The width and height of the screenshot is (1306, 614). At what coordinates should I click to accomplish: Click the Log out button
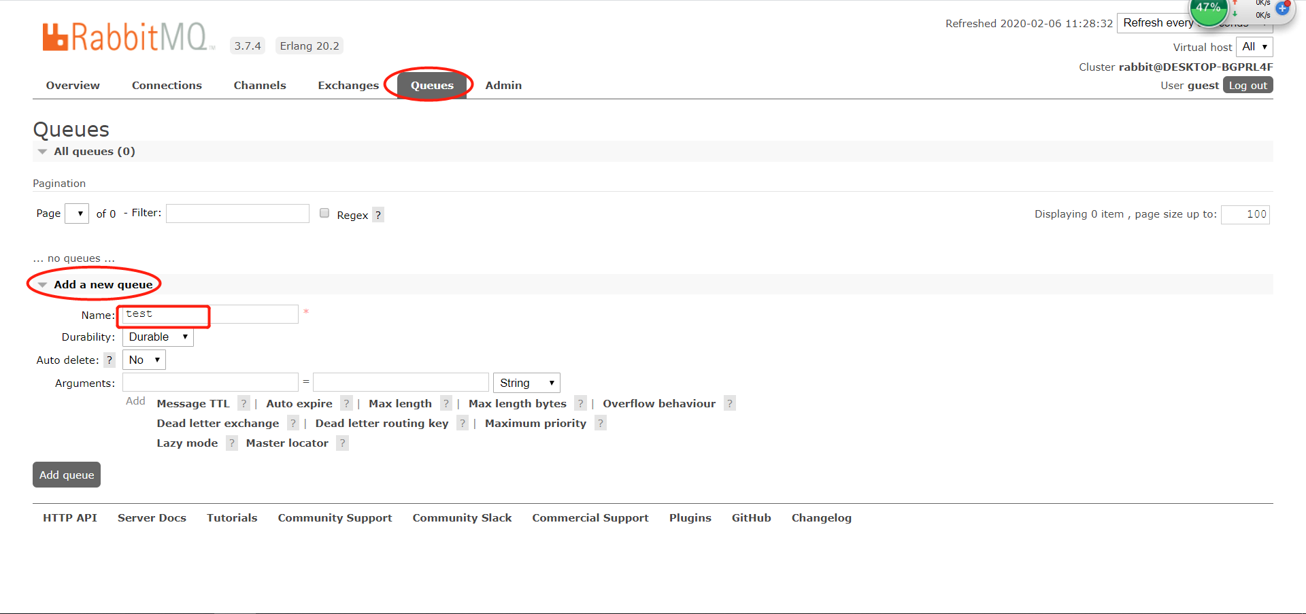pyautogui.click(x=1248, y=85)
